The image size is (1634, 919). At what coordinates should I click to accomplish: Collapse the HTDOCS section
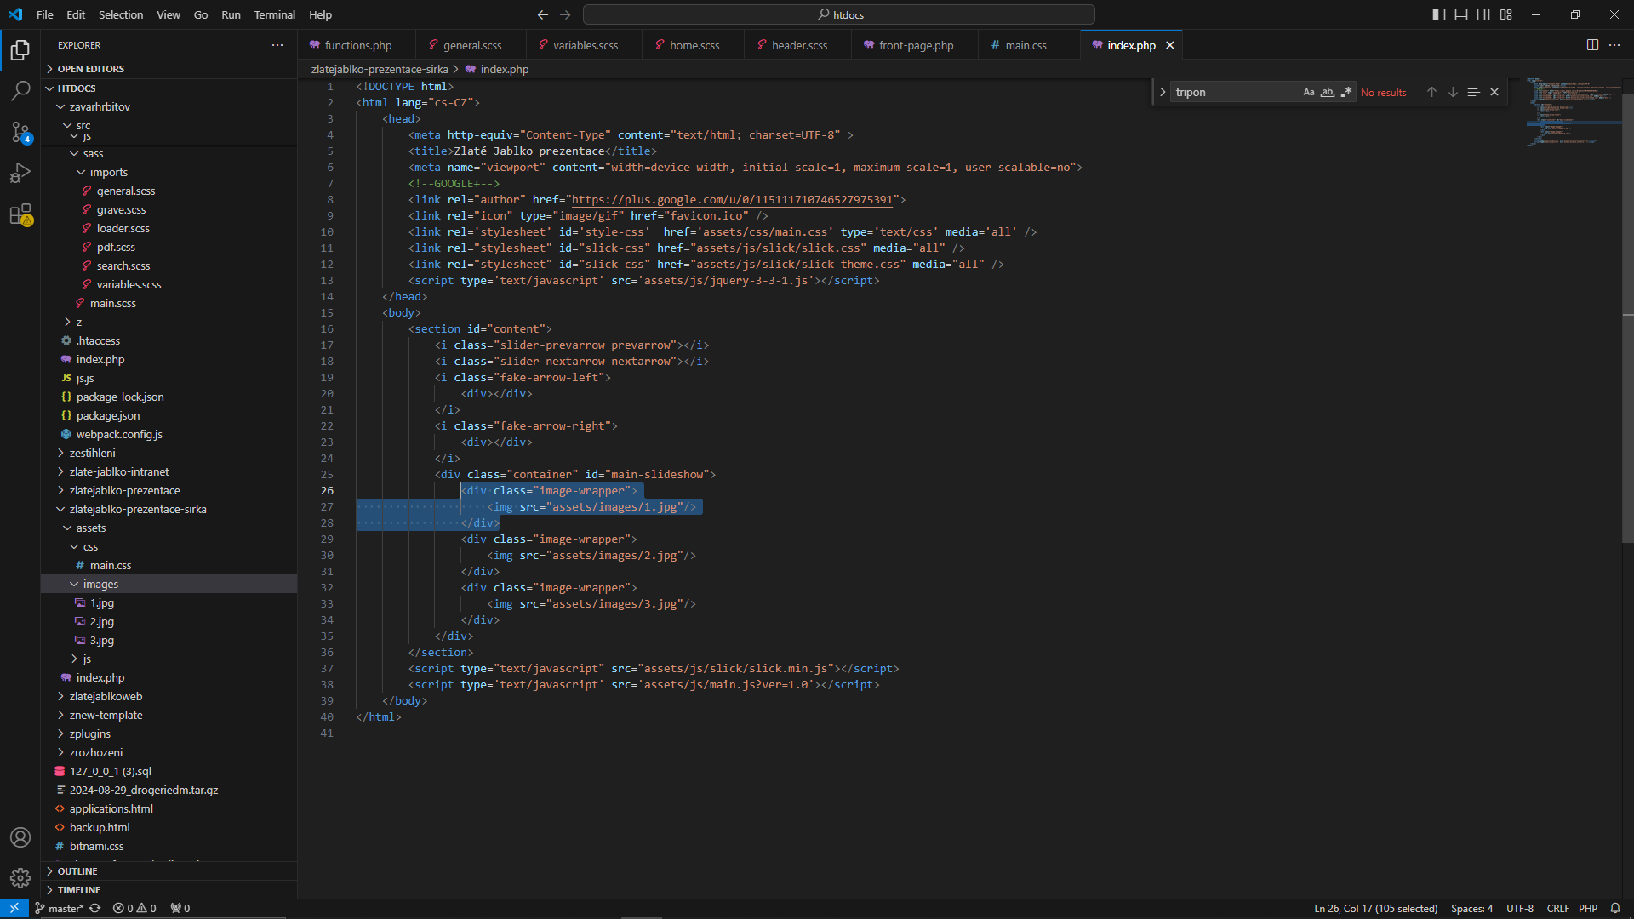click(x=169, y=88)
